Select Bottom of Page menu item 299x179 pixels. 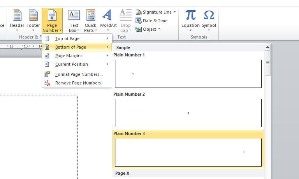click(77, 47)
